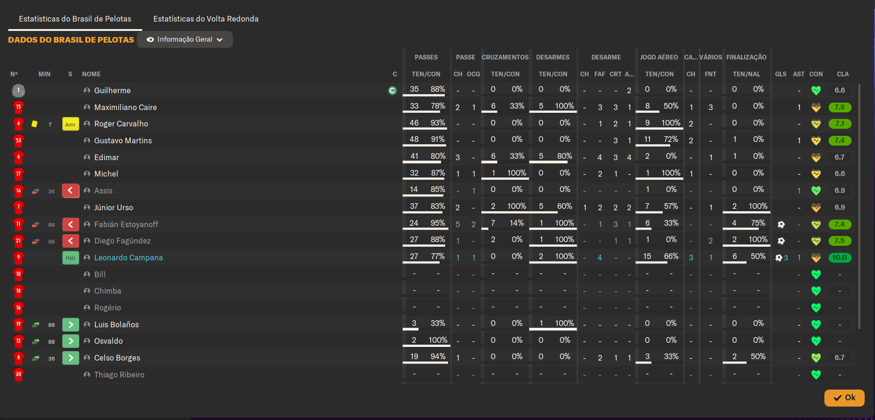
Task: Sort by the OCG column header
Action: pyautogui.click(x=473, y=74)
